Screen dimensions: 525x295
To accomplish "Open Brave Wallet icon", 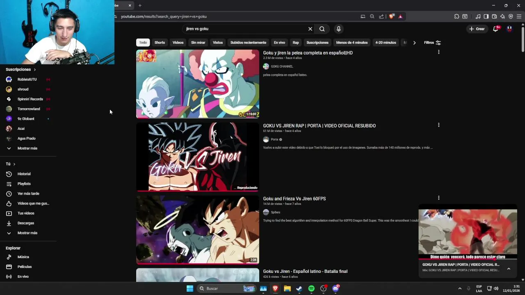I will click(x=494, y=16).
